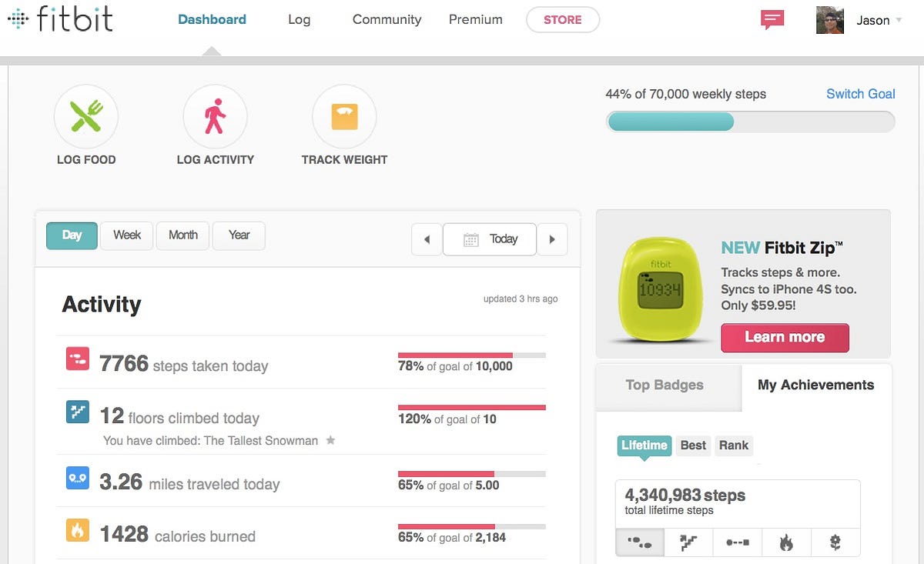Open the Log Activity walking figure icon
Image resolution: width=924 pixels, height=564 pixels.
(x=215, y=117)
